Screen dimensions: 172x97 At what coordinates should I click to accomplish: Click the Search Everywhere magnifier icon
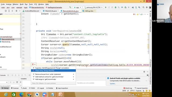(144, 7)
